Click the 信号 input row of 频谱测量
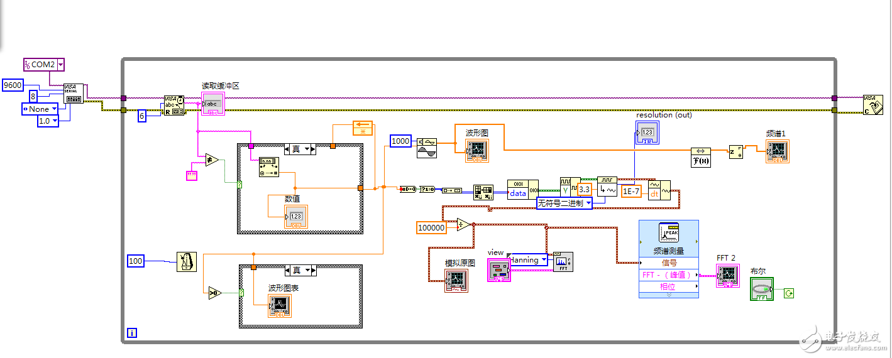This screenshot has width=892, height=358. 669,263
